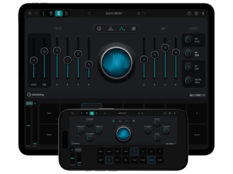Screen dimensions: 233x174
Task: Toggle the SUSTAIN button on the tablet
Action: tap(29, 103)
